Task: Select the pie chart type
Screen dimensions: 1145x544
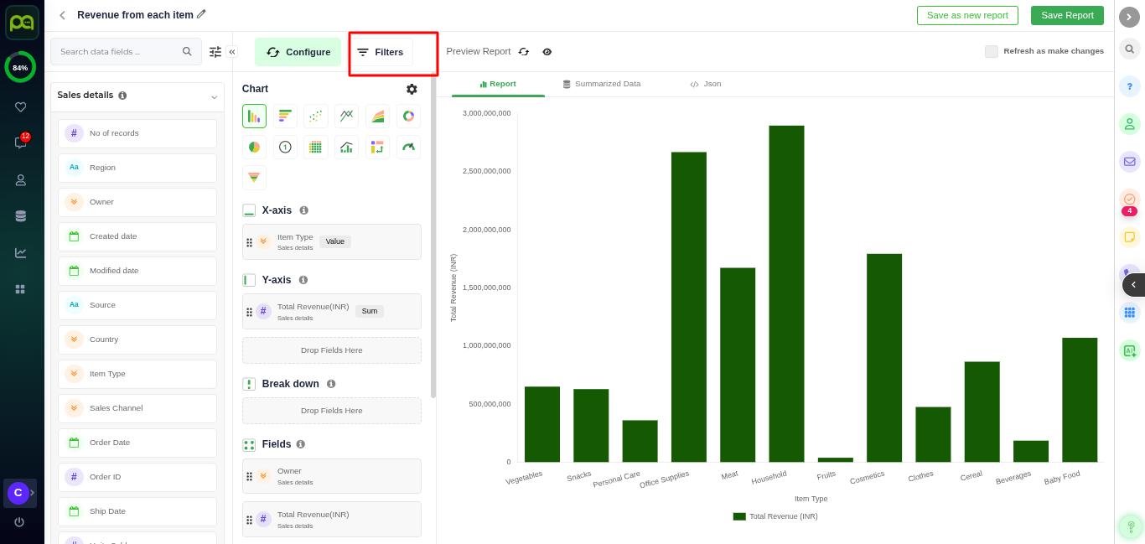Action: [254, 148]
